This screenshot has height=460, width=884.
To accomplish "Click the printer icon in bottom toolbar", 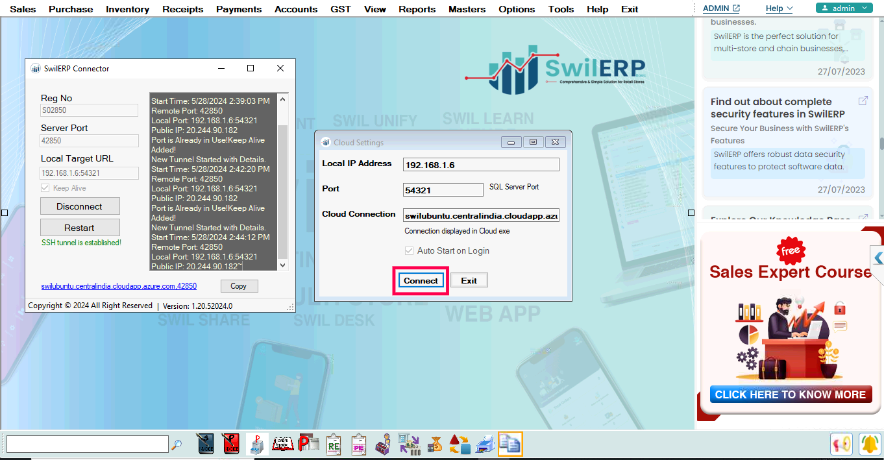I will (x=485, y=444).
